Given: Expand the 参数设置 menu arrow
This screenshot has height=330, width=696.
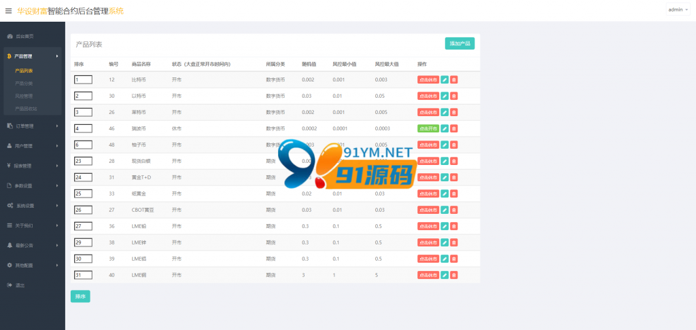Looking at the screenshot, I should coord(57,186).
